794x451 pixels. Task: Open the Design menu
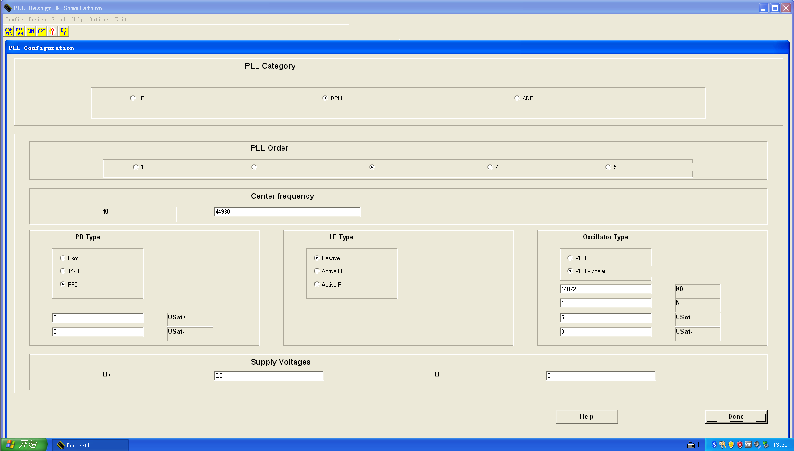coord(37,20)
